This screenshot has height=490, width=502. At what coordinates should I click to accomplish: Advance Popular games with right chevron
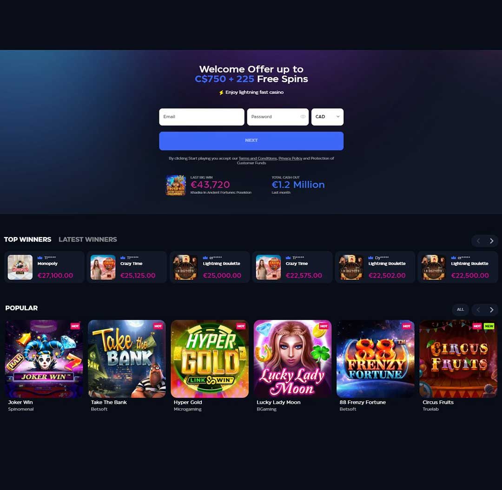491,310
